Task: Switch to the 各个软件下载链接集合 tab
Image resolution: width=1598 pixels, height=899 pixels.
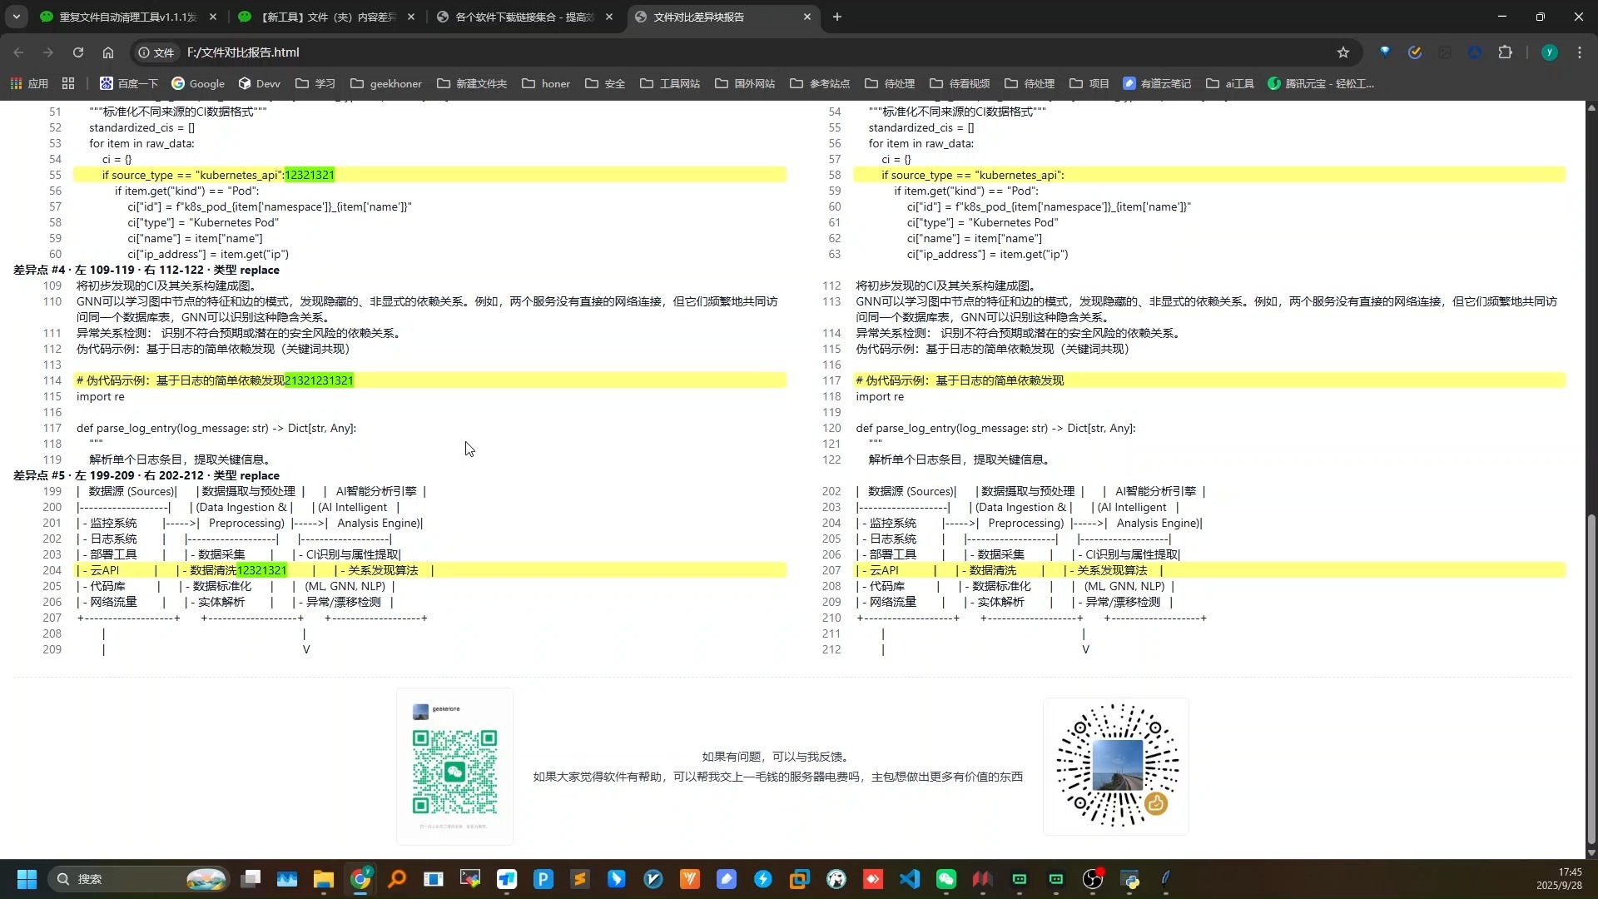Action: (520, 17)
